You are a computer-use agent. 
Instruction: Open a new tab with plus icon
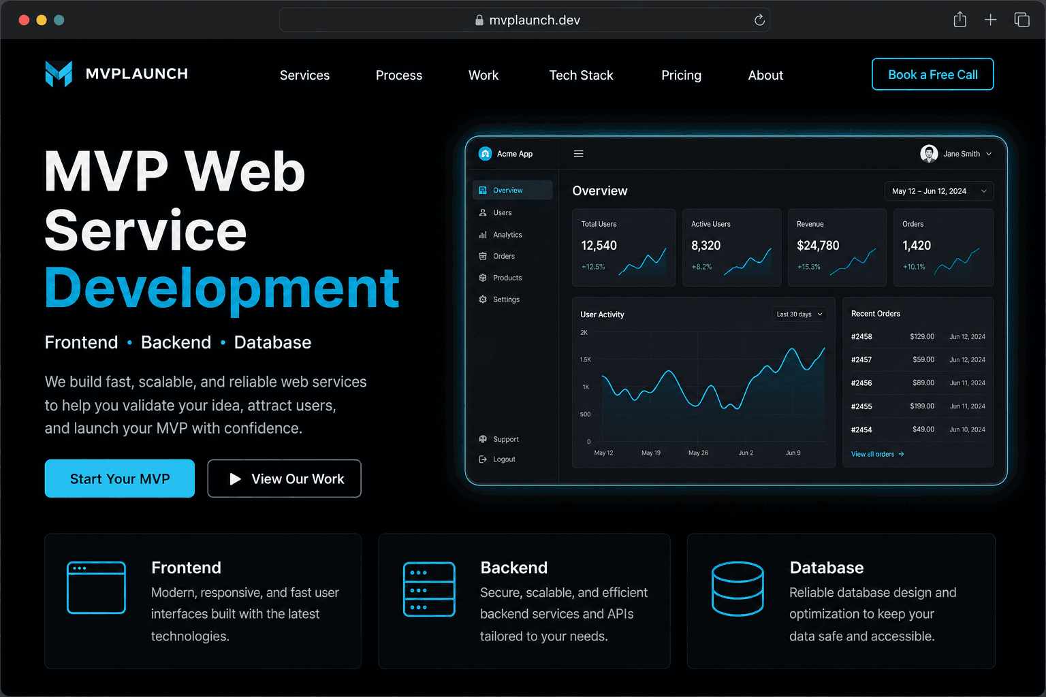[991, 20]
